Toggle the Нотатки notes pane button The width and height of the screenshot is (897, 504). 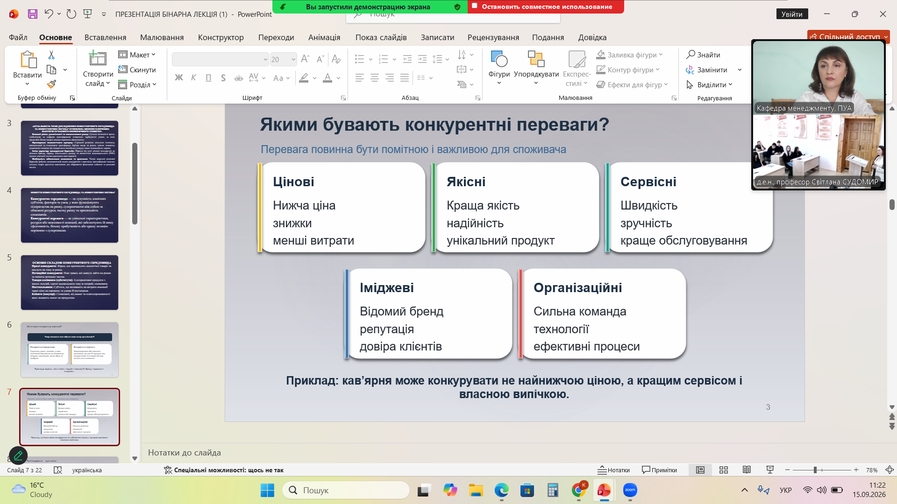click(x=614, y=470)
